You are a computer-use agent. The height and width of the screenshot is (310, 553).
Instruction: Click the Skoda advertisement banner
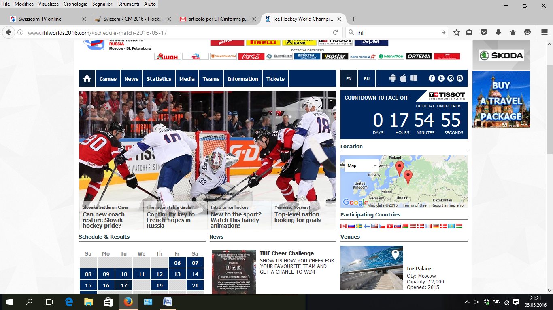point(501,56)
